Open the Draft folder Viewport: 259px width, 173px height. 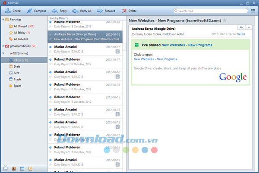coord(15,67)
